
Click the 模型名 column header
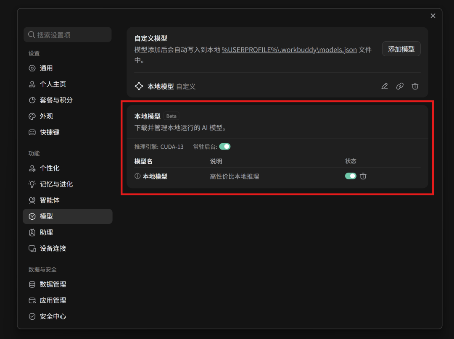click(x=143, y=161)
